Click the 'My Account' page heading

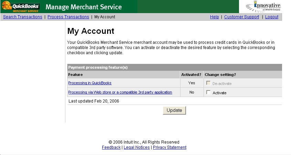[x=91, y=31]
